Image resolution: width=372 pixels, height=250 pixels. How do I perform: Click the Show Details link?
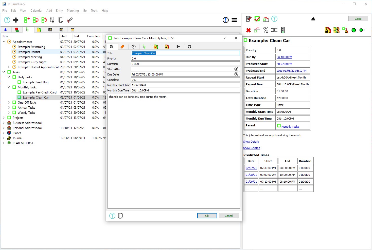point(251,142)
